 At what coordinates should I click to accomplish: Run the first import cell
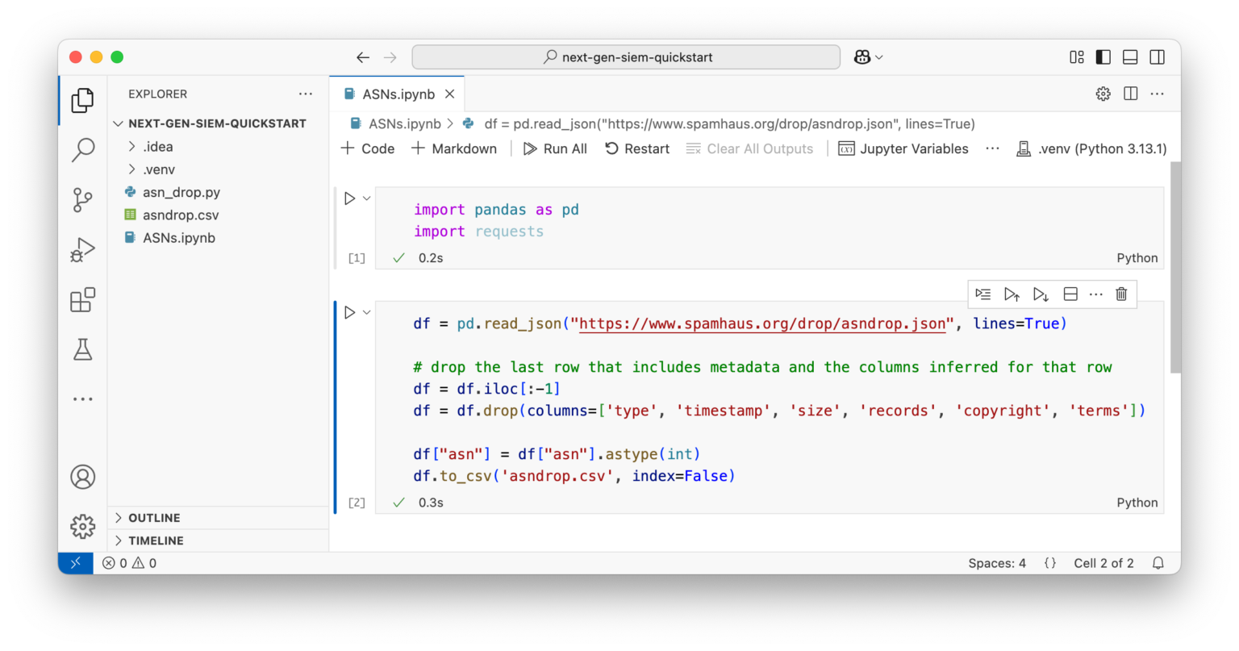coord(349,198)
